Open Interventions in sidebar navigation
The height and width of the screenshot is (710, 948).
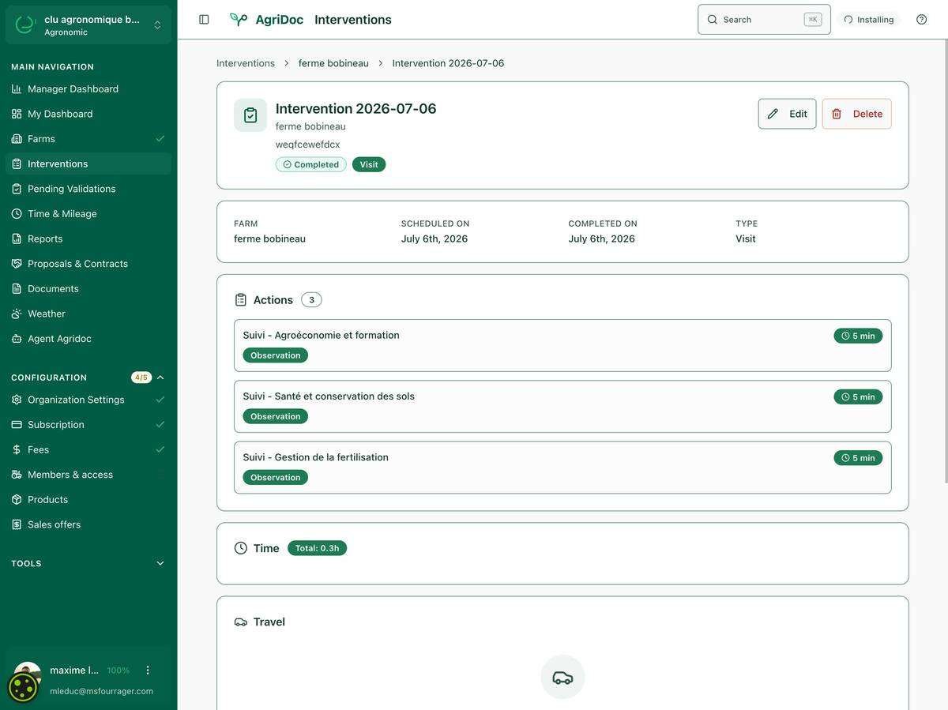pos(88,163)
